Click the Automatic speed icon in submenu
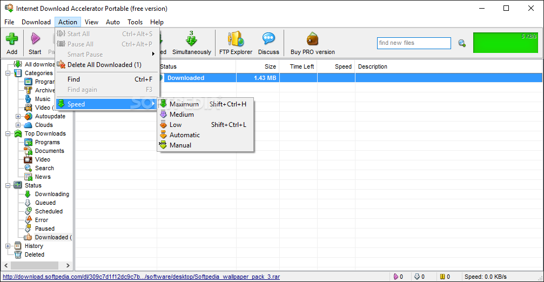544x282 pixels. (x=163, y=135)
